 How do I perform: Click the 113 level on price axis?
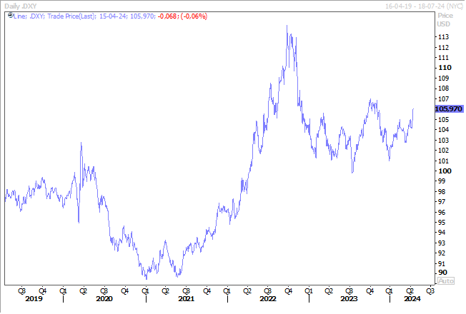click(x=442, y=37)
